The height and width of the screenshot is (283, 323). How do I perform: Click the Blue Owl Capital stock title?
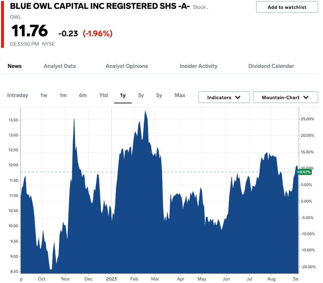[100, 6]
